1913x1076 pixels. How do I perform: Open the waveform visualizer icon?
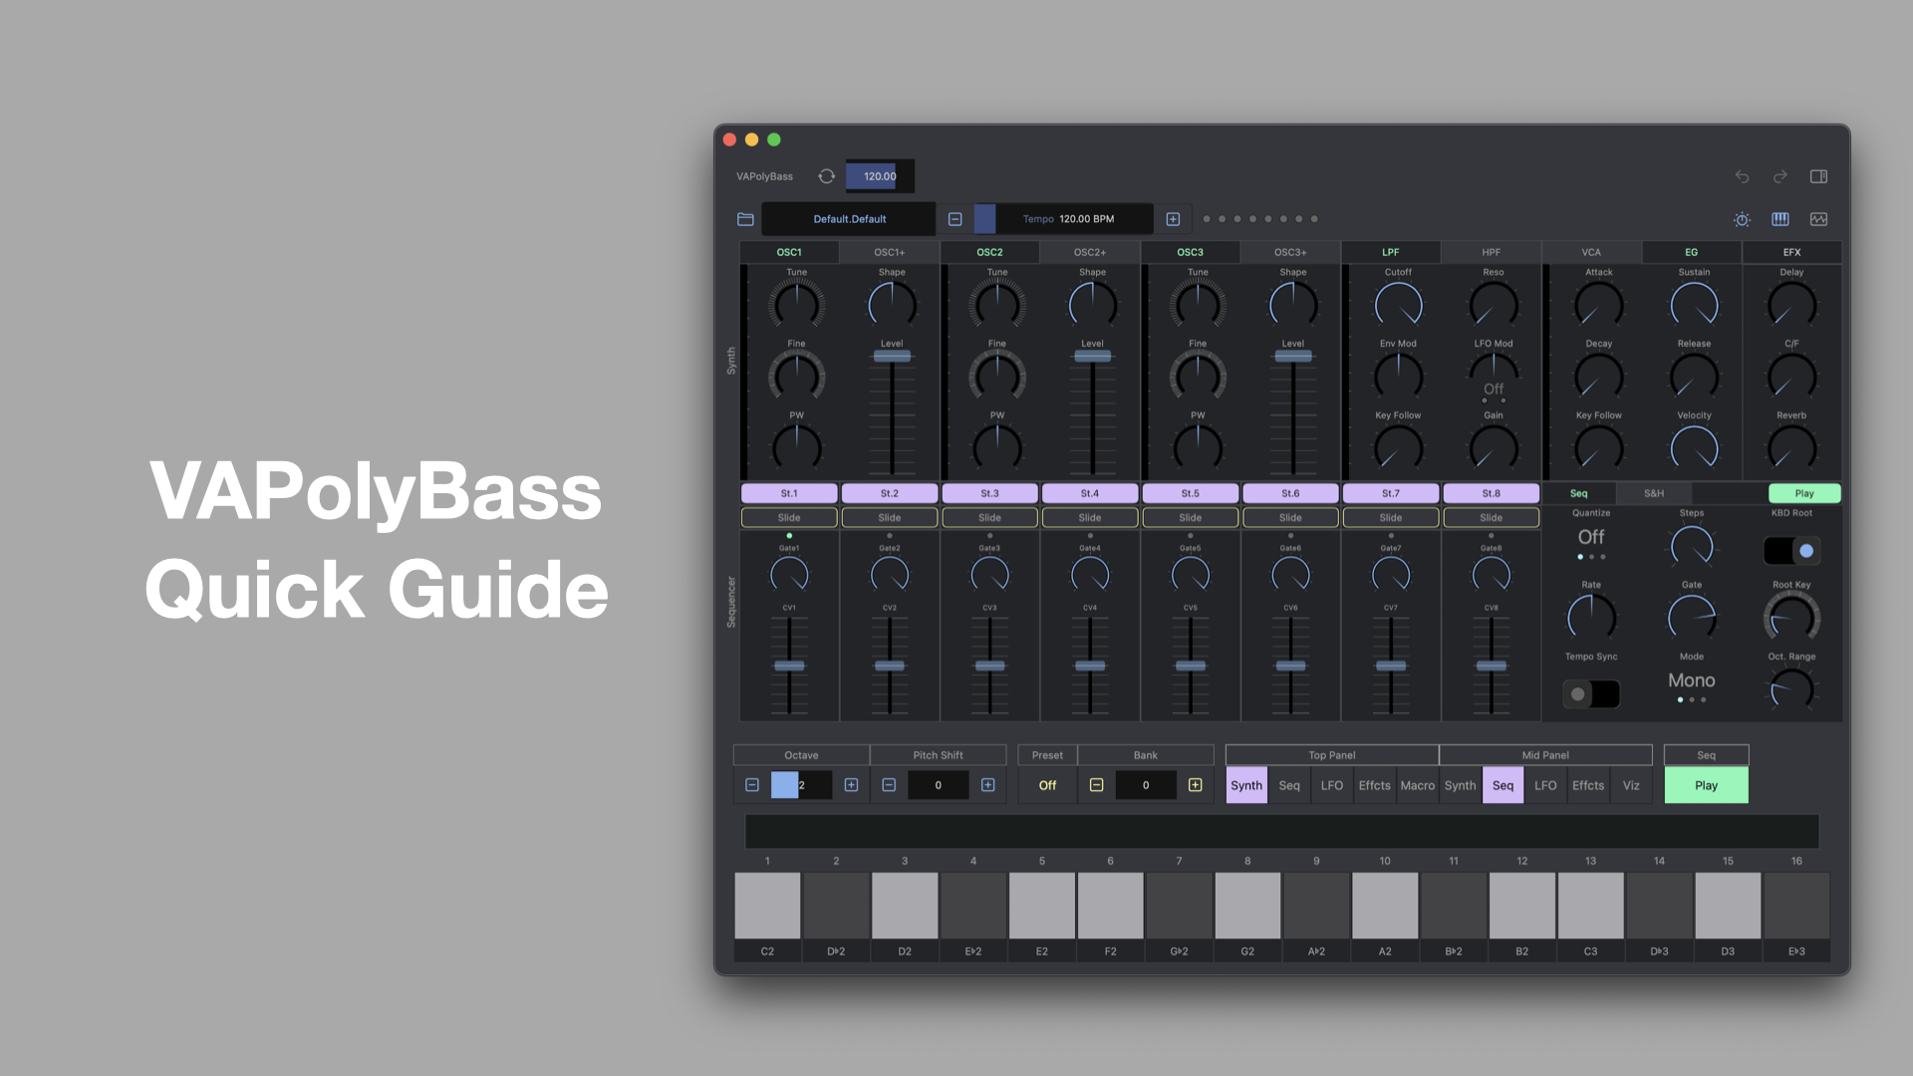1818,219
